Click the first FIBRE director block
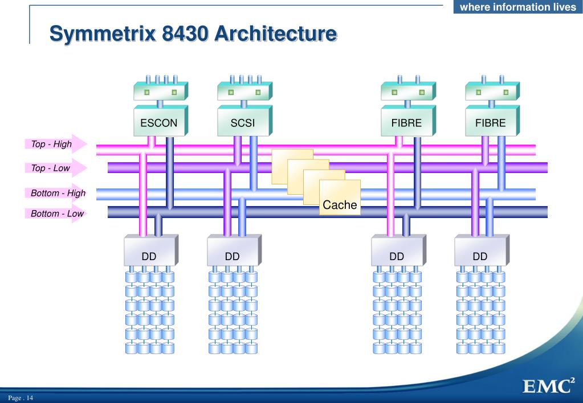The height and width of the screenshot is (403, 583). [x=408, y=121]
